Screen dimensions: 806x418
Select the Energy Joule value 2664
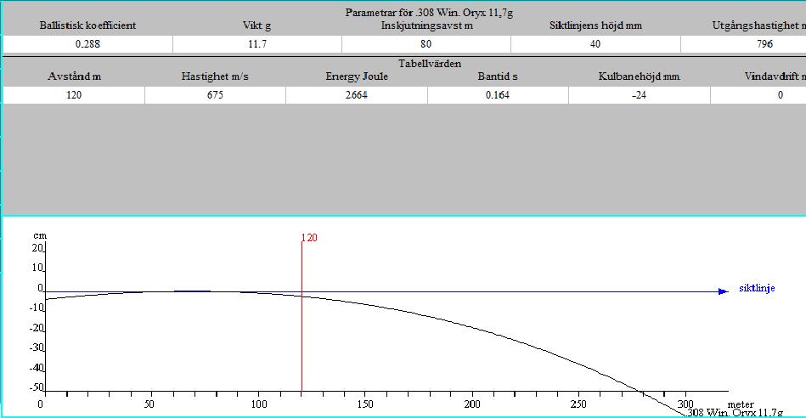pyautogui.click(x=356, y=95)
